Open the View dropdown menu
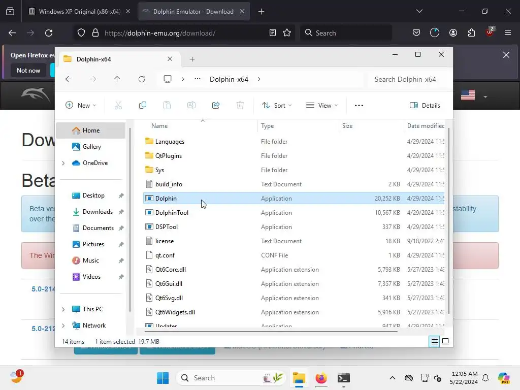Screen dimensions: 520x390 (x=321, y=106)
